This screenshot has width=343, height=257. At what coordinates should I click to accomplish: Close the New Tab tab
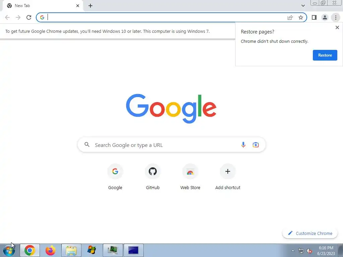coord(78,6)
